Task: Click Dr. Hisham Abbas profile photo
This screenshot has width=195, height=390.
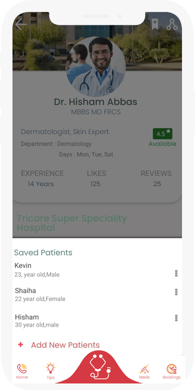Action: coord(96,67)
